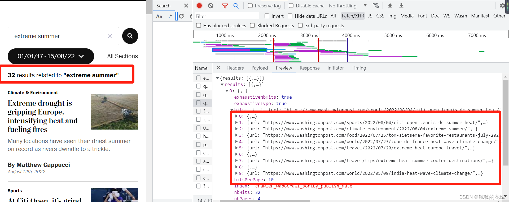
Task: Open the Timing tab
Action: (359, 68)
